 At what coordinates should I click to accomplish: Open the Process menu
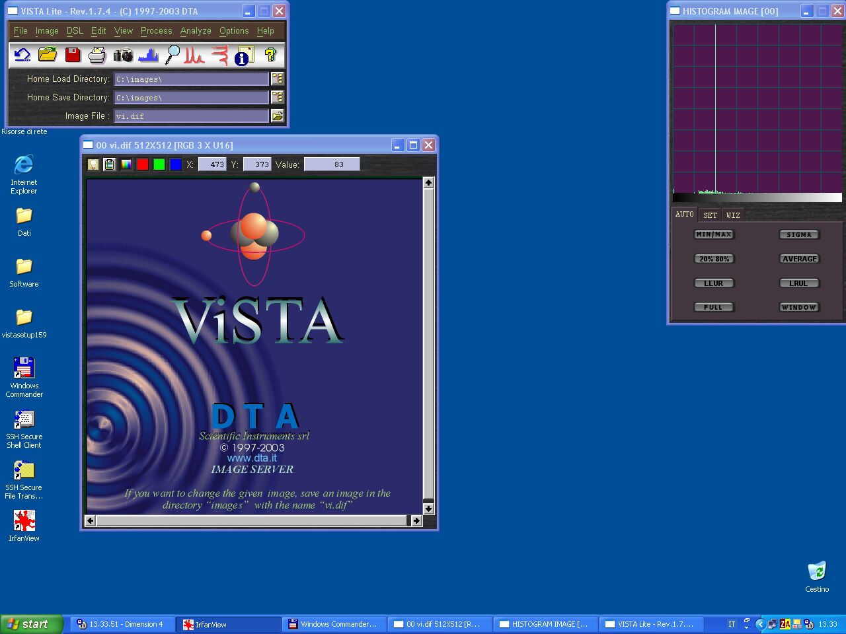[156, 30]
